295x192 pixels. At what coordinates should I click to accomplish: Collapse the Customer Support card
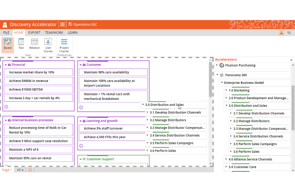coord(81,159)
